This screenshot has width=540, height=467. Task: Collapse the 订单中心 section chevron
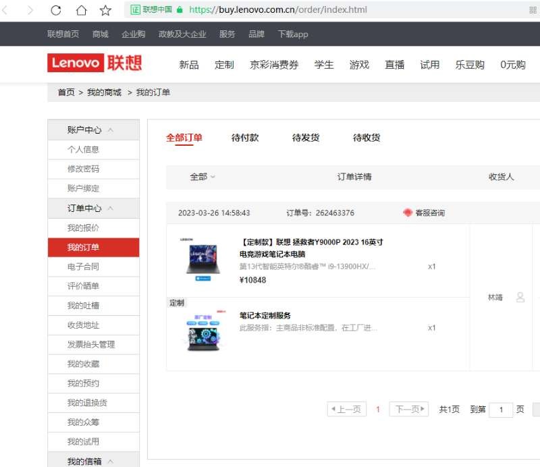111,208
